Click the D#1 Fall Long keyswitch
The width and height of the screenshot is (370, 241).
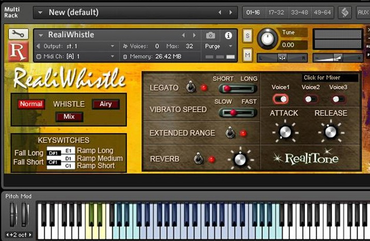[54, 154]
